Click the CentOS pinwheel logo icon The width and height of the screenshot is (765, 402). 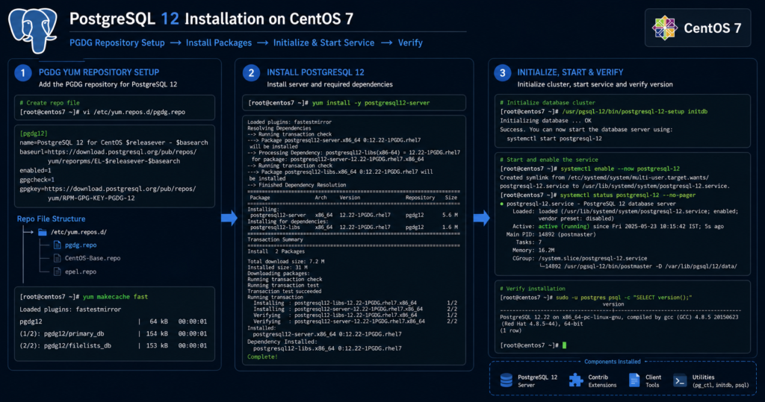(664, 28)
